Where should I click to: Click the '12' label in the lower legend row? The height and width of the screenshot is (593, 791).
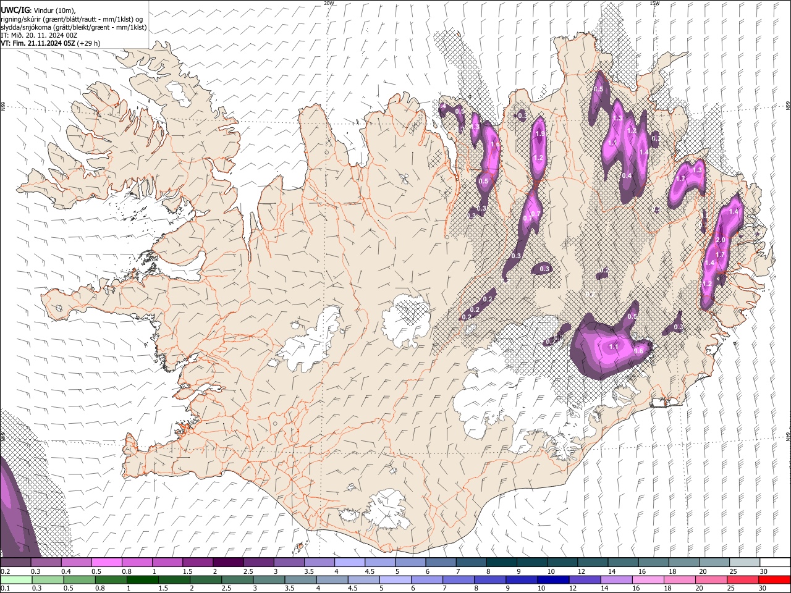[x=574, y=588]
